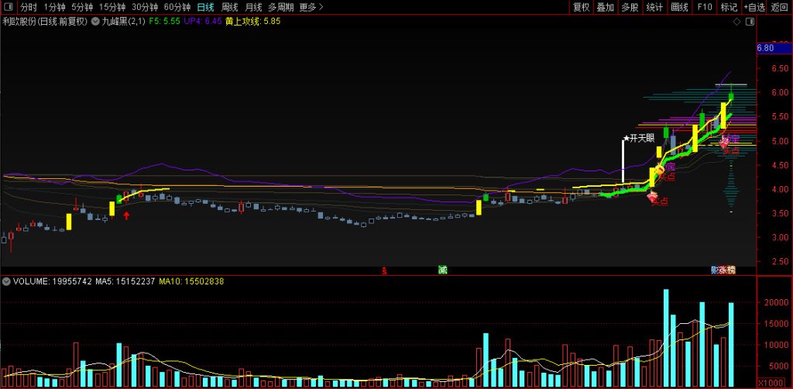
Task: Open the F10 company info
Action: pyautogui.click(x=704, y=7)
